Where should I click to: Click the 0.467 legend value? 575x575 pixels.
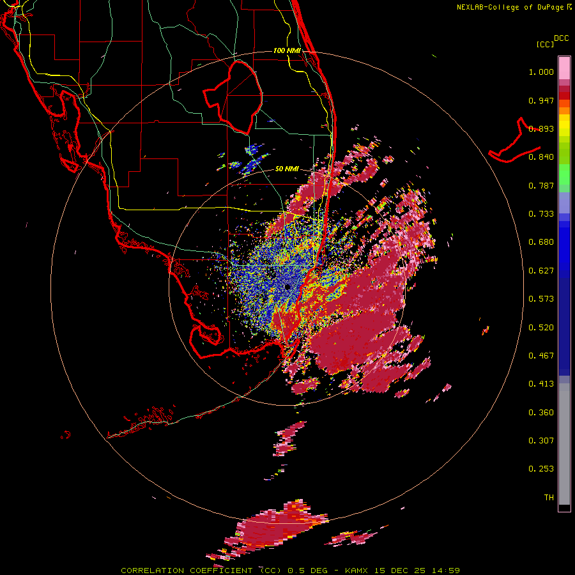(x=541, y=356)
